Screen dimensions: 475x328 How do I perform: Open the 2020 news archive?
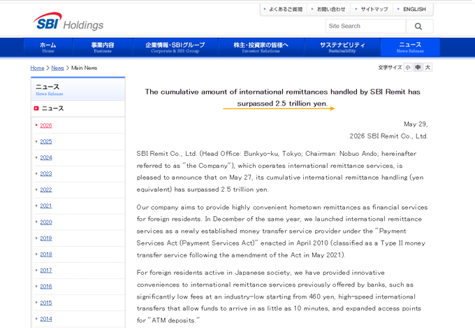pos(46,222)
